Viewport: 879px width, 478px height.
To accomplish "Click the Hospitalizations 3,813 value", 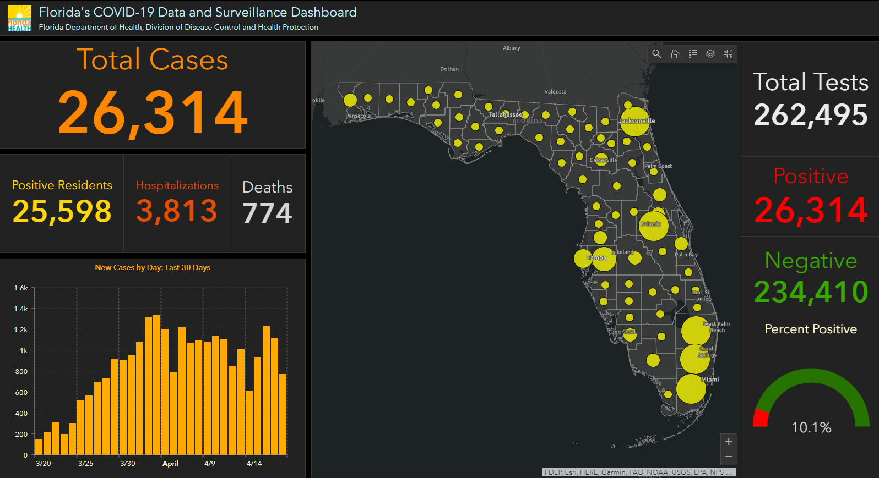I will pyautogui.click(x=177, y=211).
